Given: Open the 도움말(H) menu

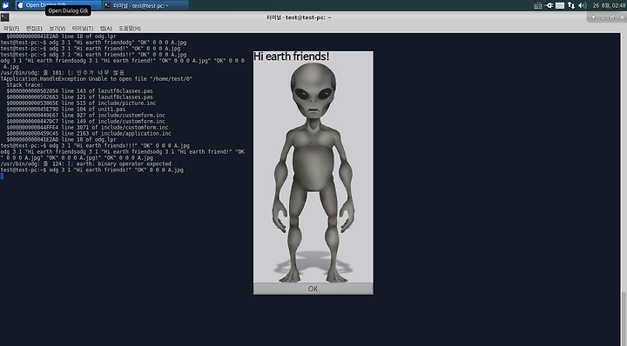Looking at the screenshot, I should tap(130, 29).
